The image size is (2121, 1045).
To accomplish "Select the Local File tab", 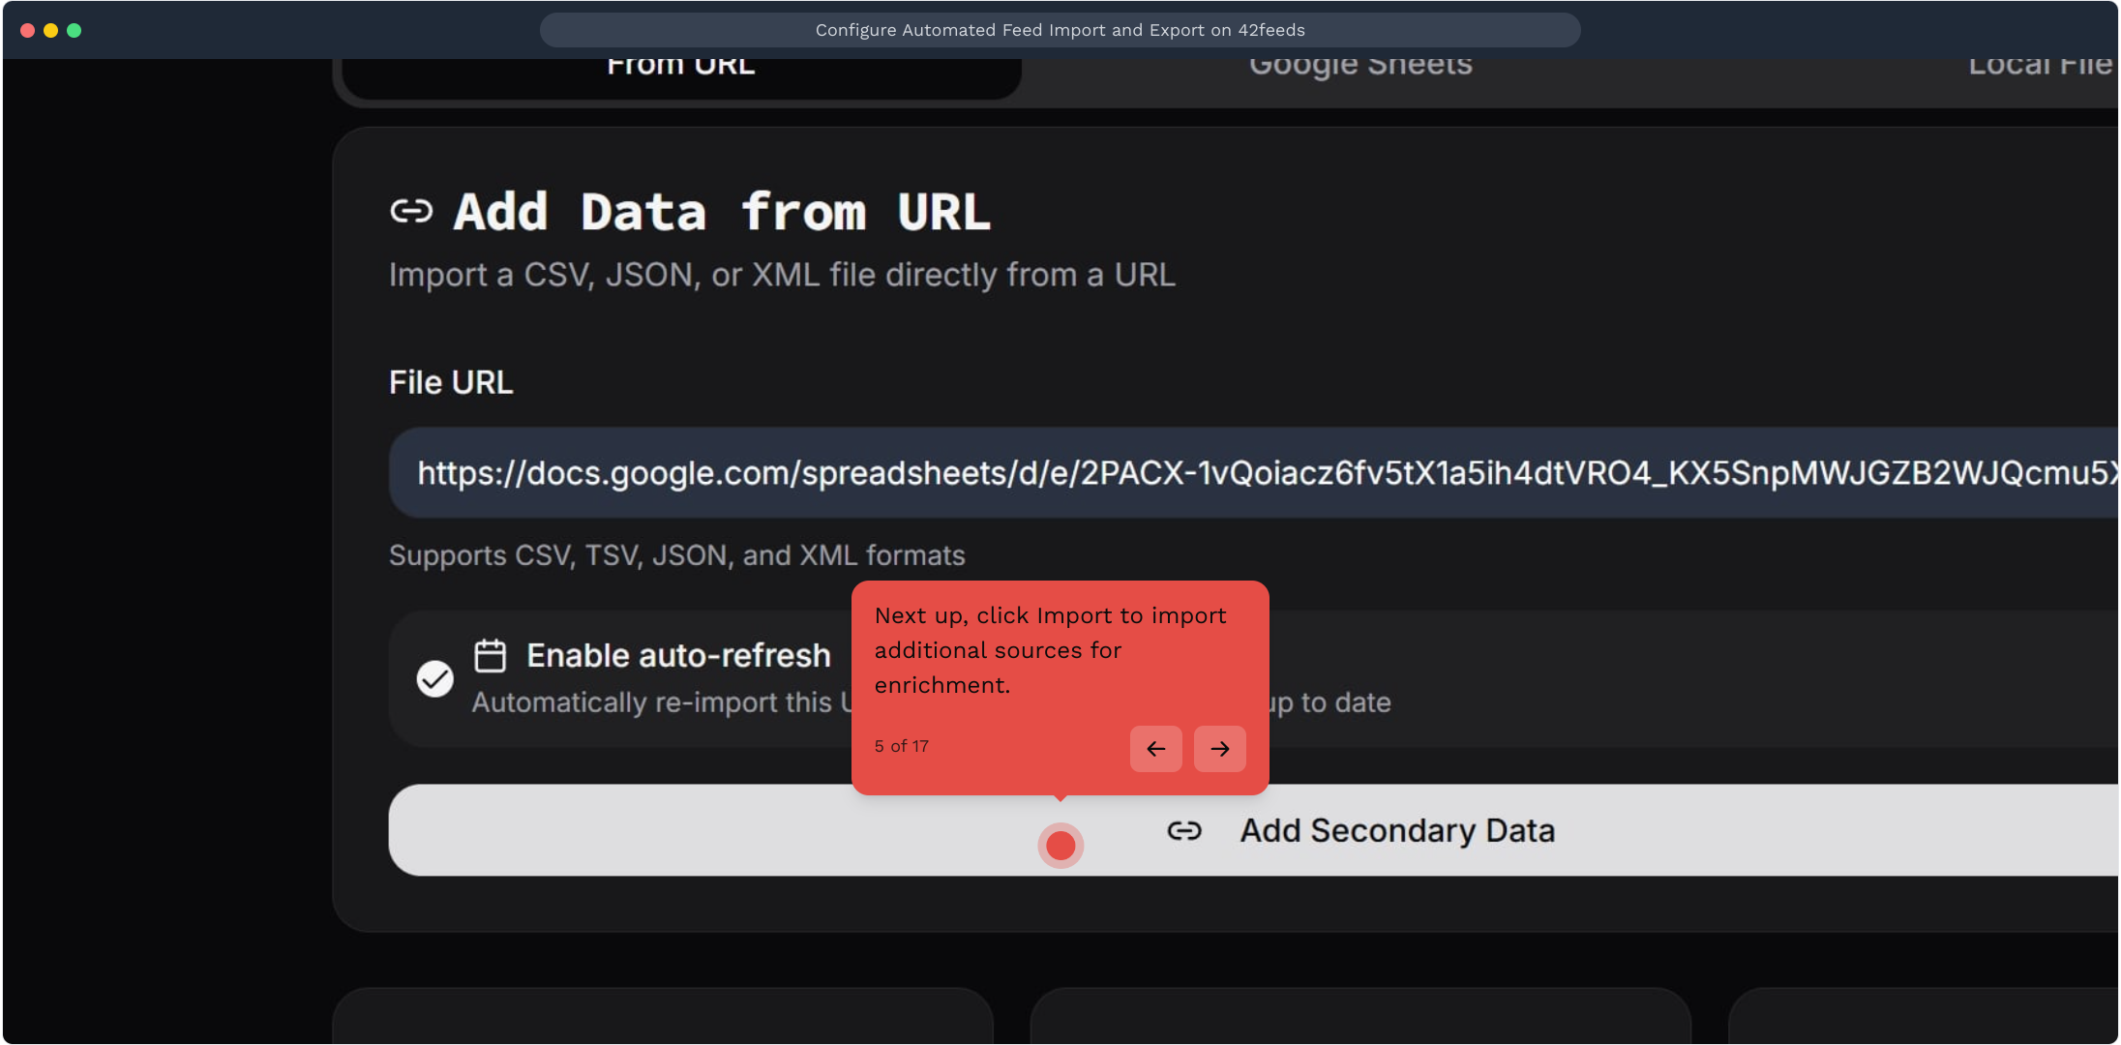I will [x=2040, y=68].
